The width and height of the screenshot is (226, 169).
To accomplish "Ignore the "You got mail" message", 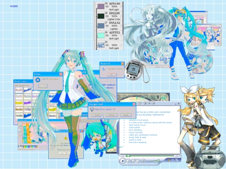I will (x=126, y=115).
